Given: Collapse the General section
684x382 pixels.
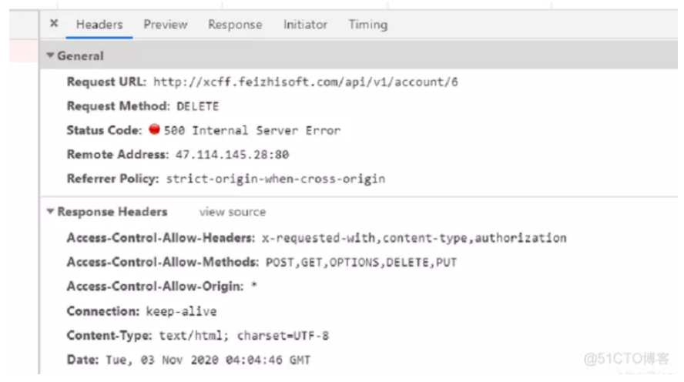Looking at the screenshot, I should tap(51, 56).
